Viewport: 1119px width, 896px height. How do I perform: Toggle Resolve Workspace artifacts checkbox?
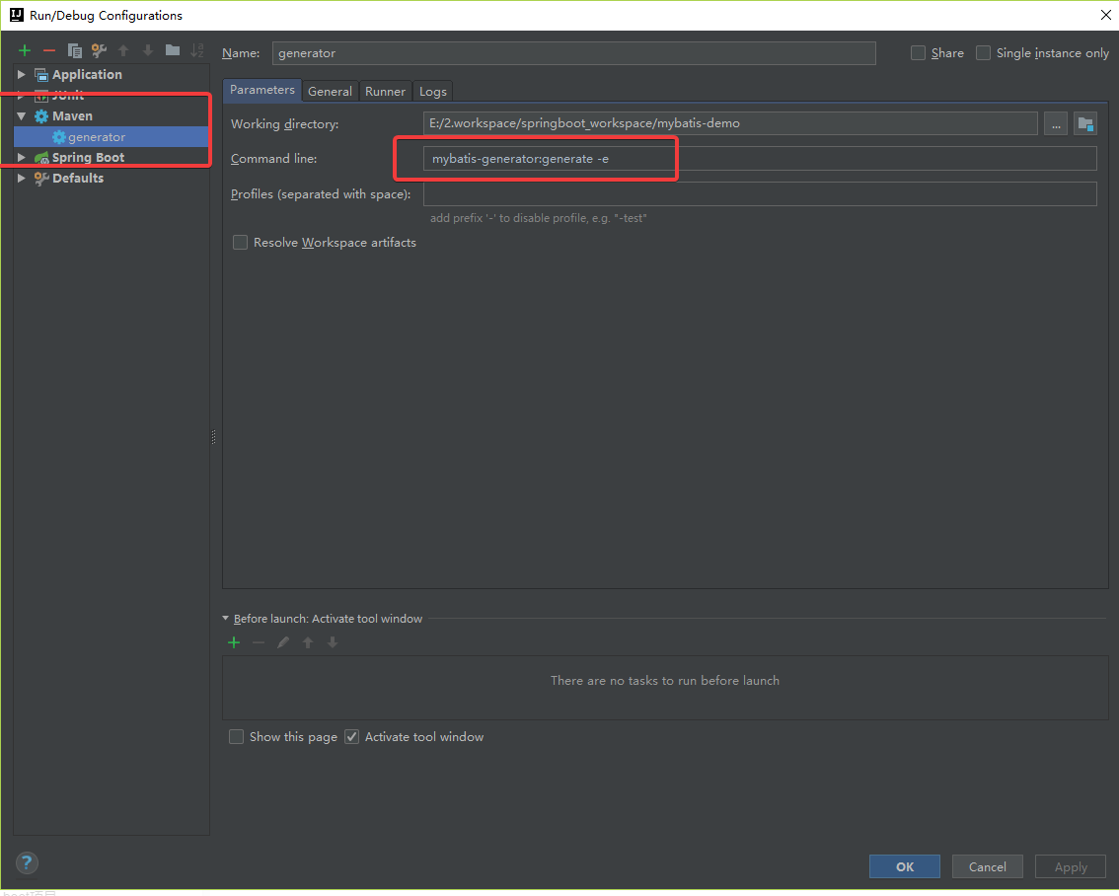pos(241,243)
